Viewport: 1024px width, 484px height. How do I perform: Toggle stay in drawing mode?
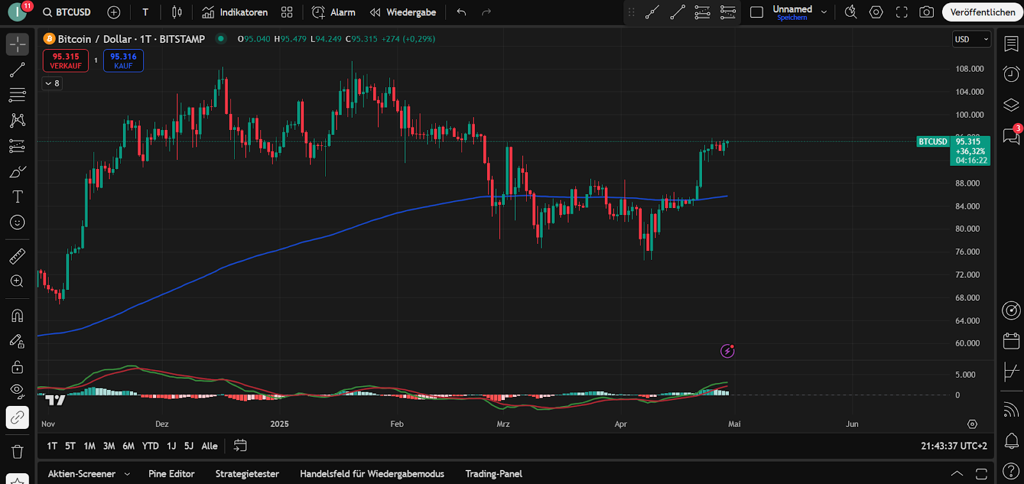17,341
